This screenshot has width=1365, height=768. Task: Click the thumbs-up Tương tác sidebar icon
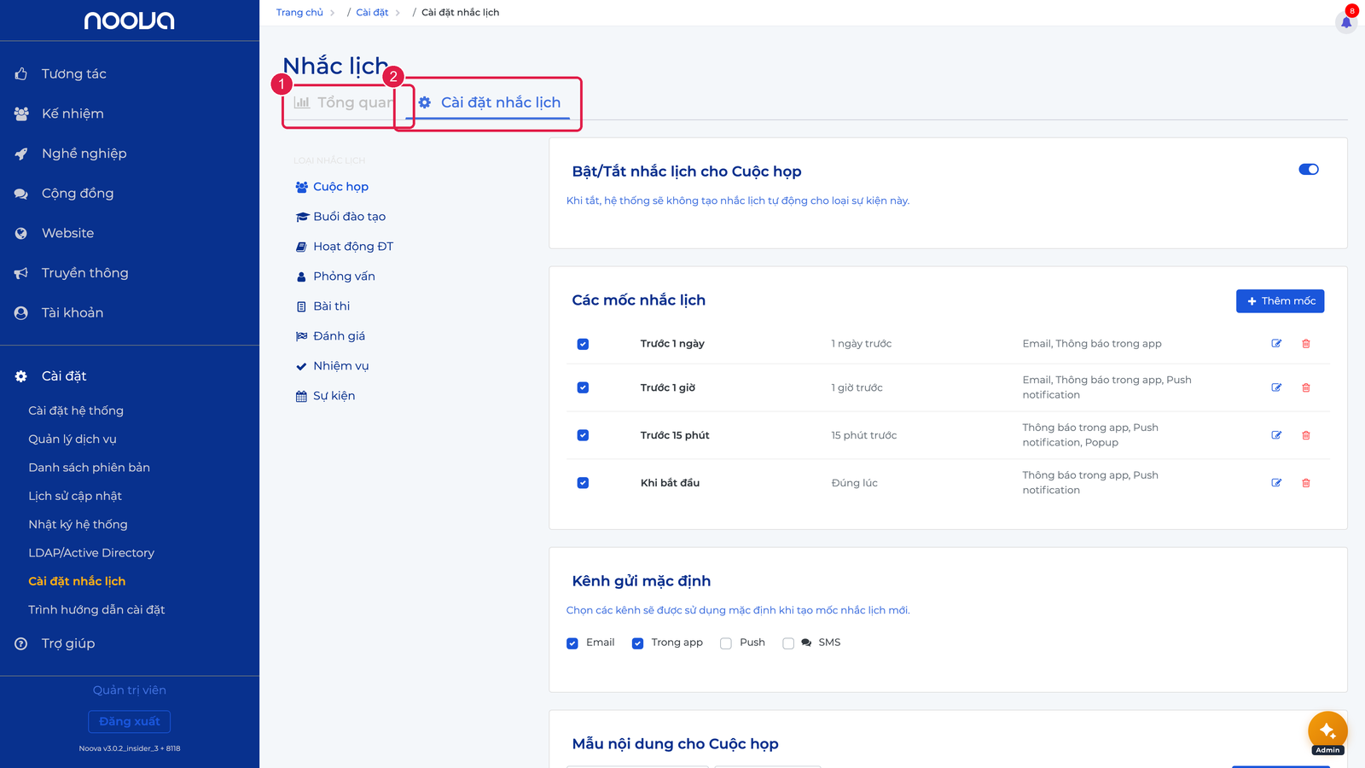coord(21,74)
